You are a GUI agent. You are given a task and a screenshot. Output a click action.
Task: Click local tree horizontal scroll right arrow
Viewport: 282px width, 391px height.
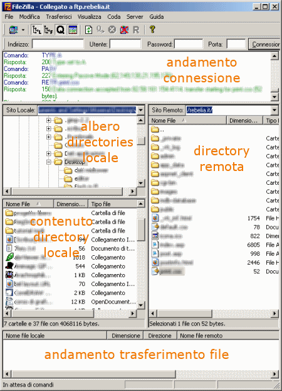pyautogui.click(x=133, y=192)
